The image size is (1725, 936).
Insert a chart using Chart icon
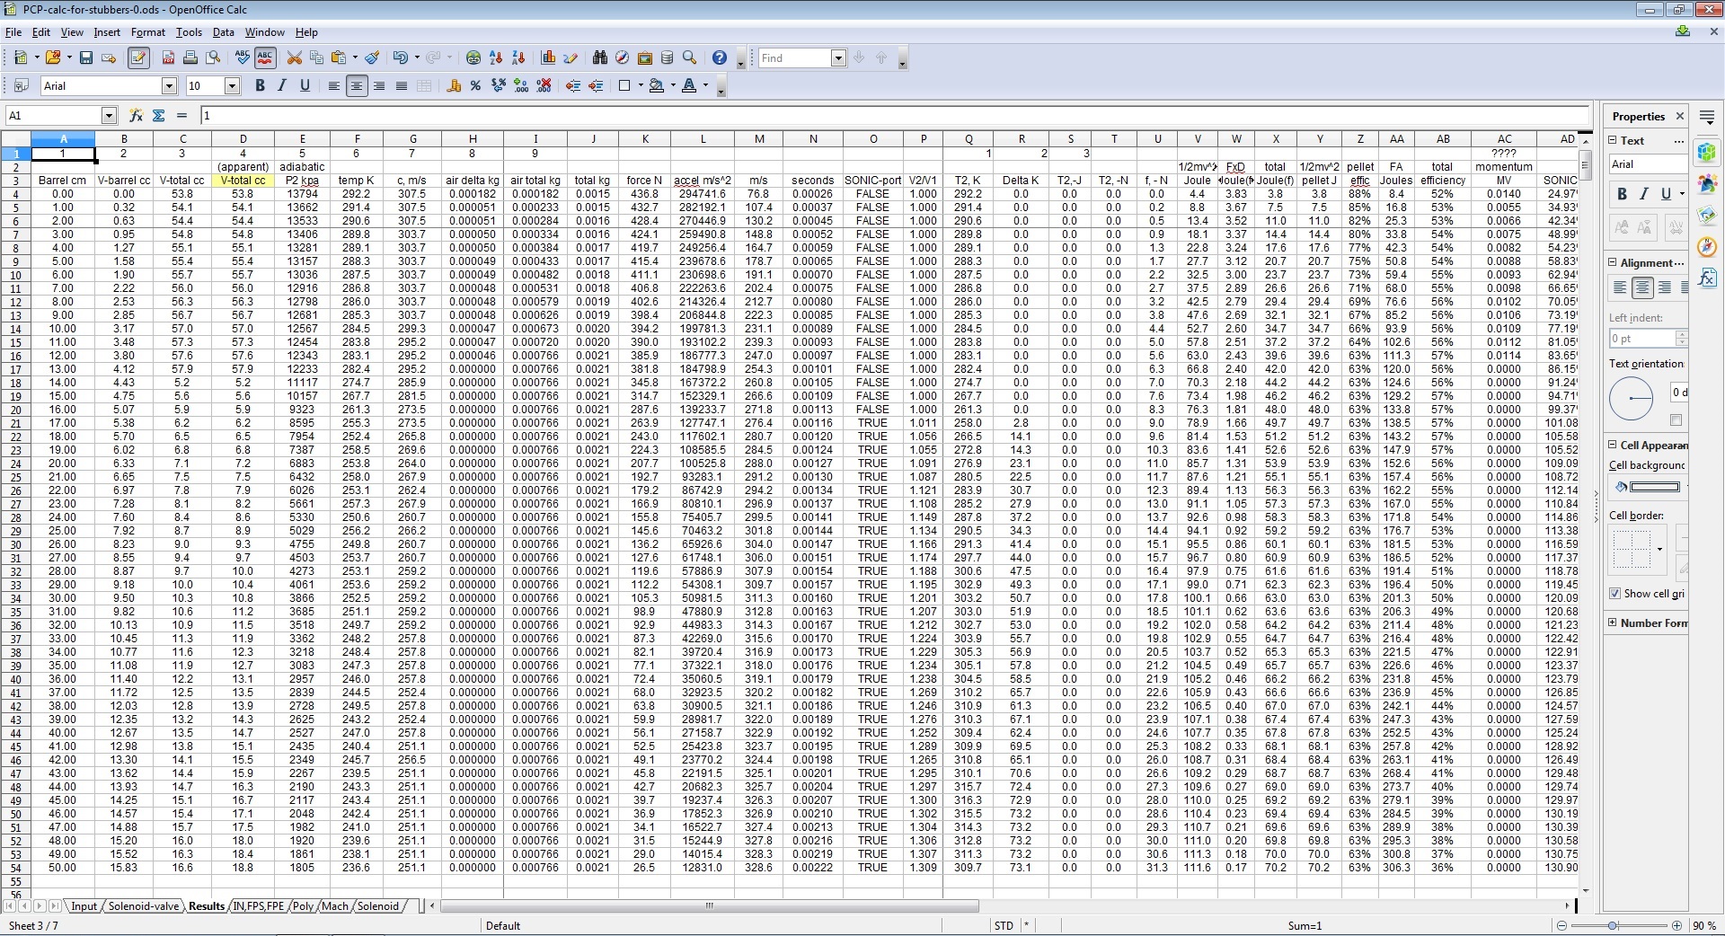click(548, 58)
